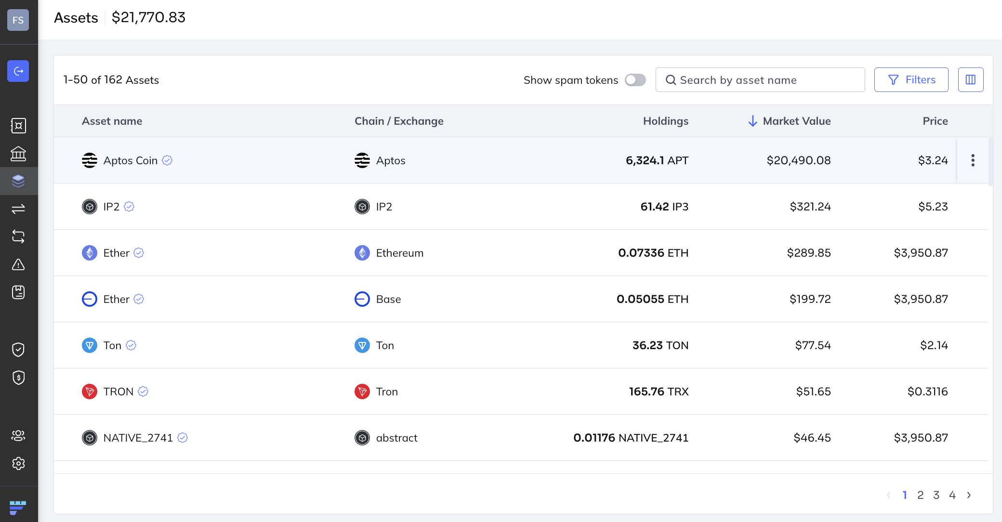Open the bank building sidebar icon
This screenshot has width=1002, height=522.
(18, 154)
